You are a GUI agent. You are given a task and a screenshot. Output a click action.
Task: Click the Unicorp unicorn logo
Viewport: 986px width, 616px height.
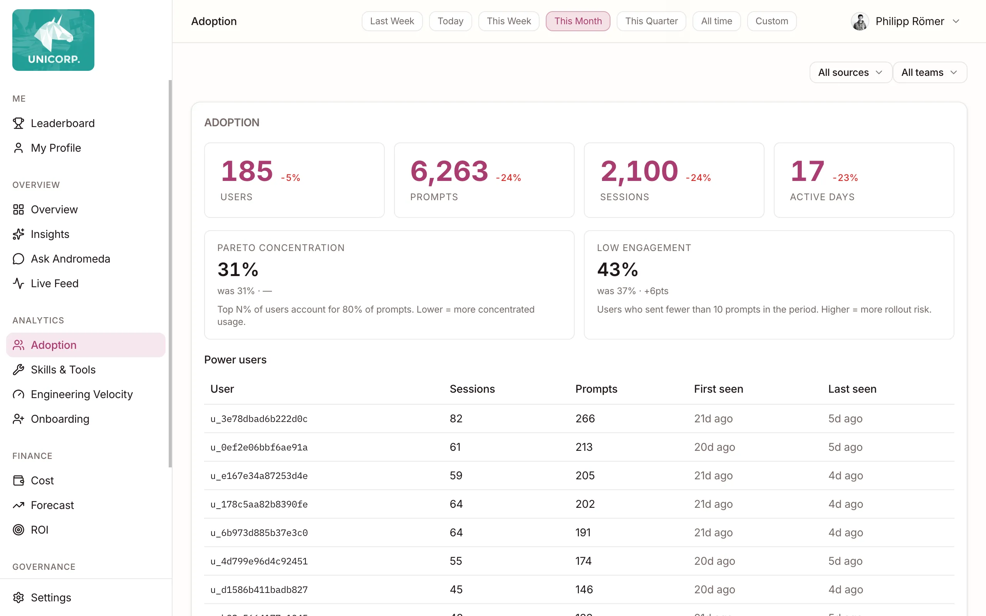pyautogui.click(x=54, y=40)
